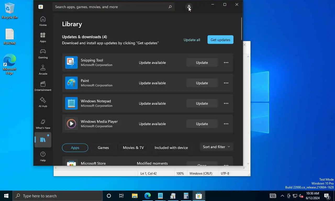Click the Windows Media Player app name
Image resolution: width=335 pixels, height=201 pixels.
pyautogui.click(x=99, y=121)
